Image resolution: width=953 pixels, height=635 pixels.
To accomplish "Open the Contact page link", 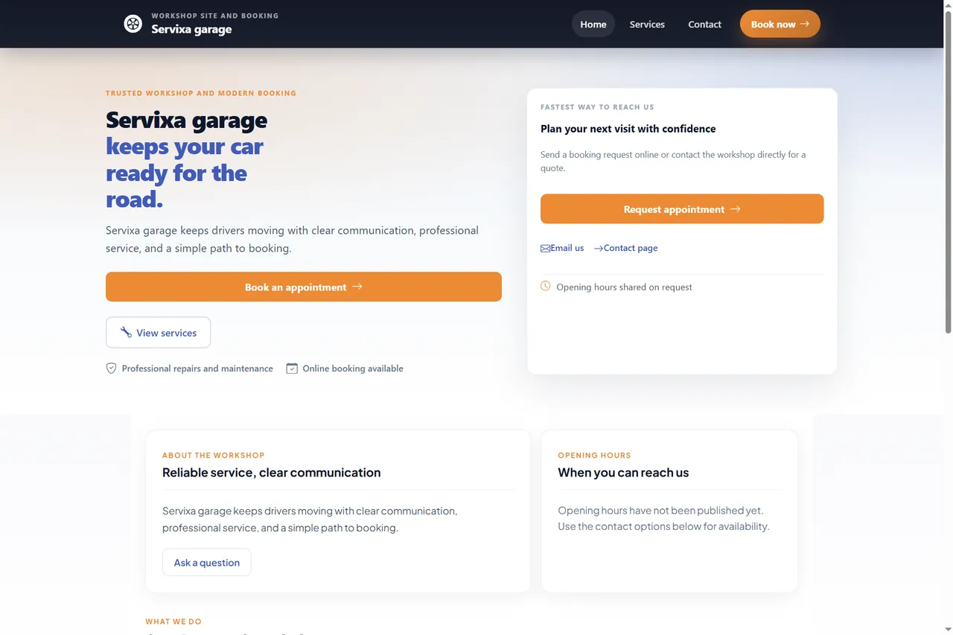I will [x=625, y=248].
